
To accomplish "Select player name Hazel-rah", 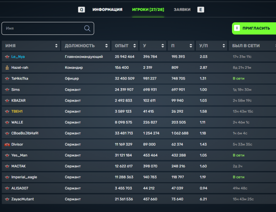I will coord(20,67).
